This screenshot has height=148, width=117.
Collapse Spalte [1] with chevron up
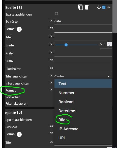(109, 7)
